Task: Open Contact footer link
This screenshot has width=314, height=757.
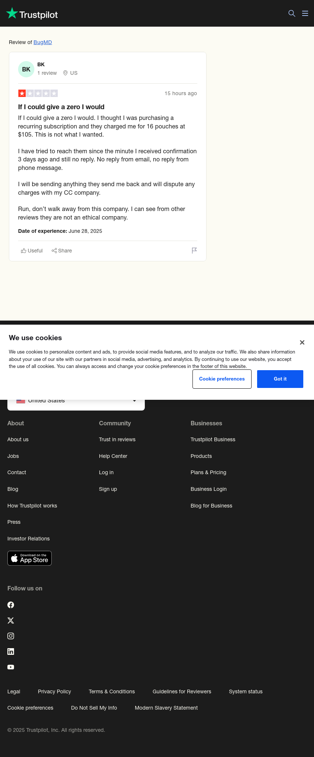Action: coord(17,472)
